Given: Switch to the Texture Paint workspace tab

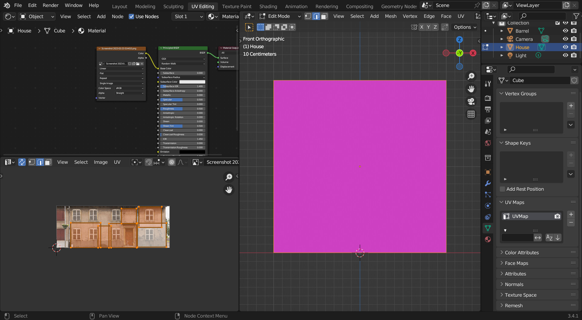Looking at the screenshot, I should pyautogui.click(x=237, y=6).
